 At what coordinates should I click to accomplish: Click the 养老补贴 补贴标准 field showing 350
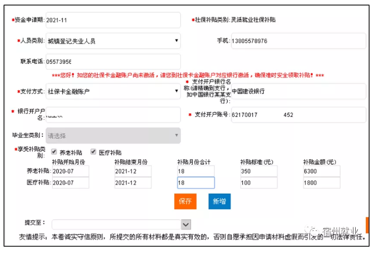(x=258, y=171)
